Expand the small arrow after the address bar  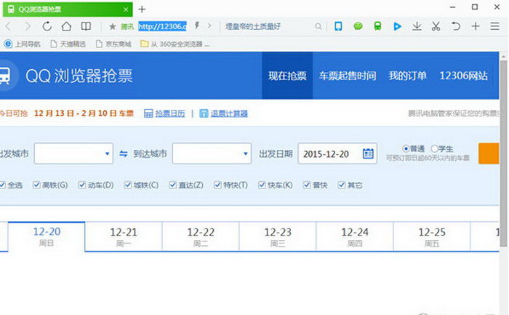[x=209, y=25]
